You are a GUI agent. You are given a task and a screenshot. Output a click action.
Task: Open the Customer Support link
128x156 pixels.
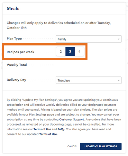[71, 119]
